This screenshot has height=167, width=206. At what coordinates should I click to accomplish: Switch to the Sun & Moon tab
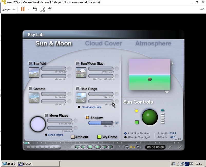(x=54, y=43)
